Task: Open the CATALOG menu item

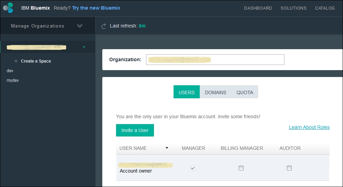Action: click(x=325, y=8)
